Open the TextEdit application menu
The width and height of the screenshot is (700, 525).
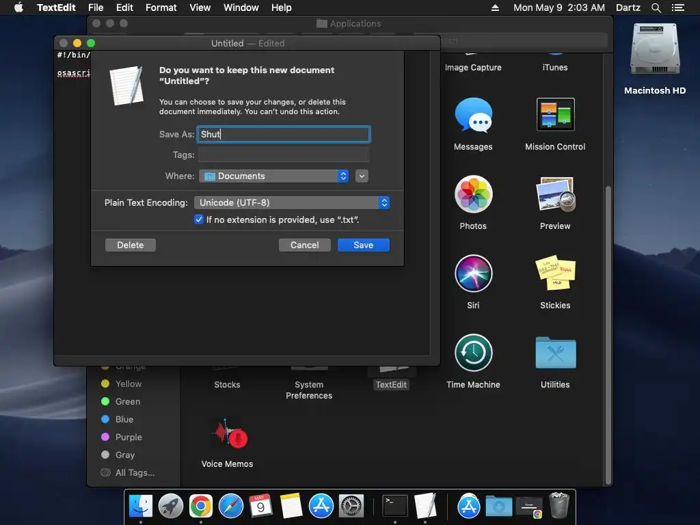coord(56,8)
